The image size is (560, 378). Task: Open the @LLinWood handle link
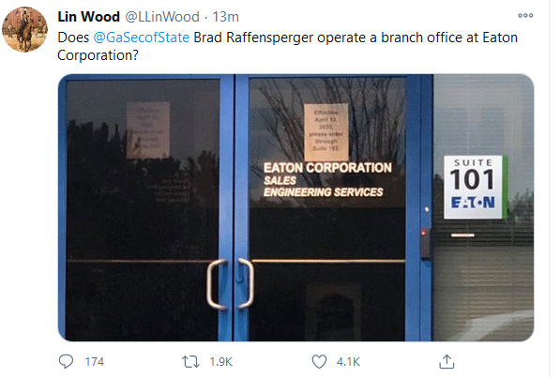162,17
